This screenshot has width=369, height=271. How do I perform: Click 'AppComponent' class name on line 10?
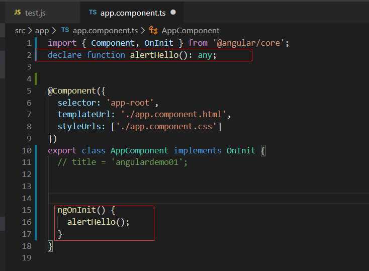[139, 151]
